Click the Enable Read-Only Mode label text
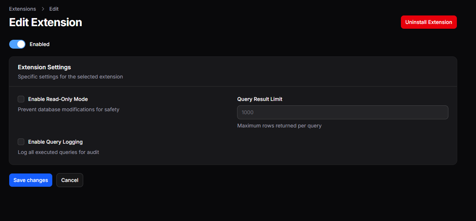 (58, 99)
